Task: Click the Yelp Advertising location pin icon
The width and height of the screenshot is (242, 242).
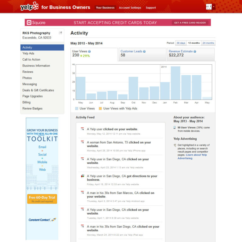Action: [175, 145]
